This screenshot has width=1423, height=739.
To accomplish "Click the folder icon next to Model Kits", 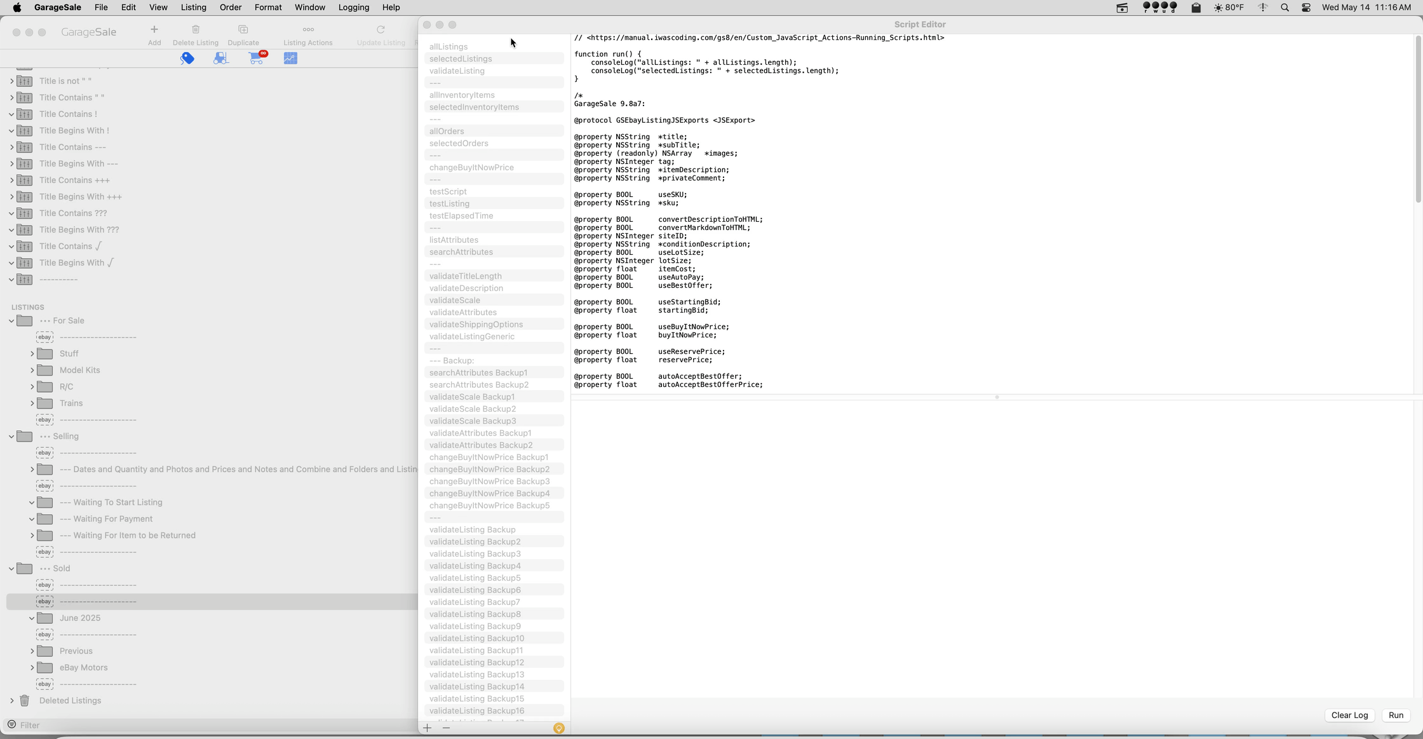I will [45, 370].
